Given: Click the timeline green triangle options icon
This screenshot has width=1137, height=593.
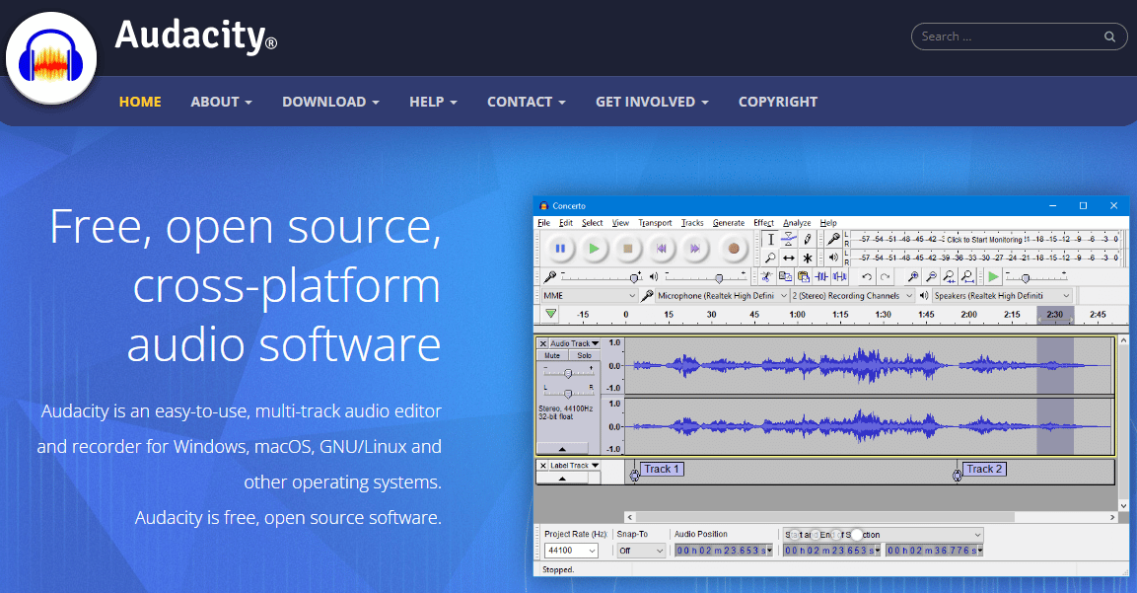Looking at the screenshot, I should [x=551, y=314].
